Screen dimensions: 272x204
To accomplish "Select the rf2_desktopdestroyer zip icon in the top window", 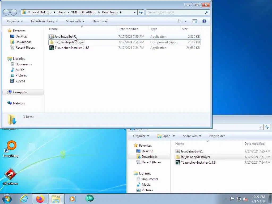I will click(51, 42).
